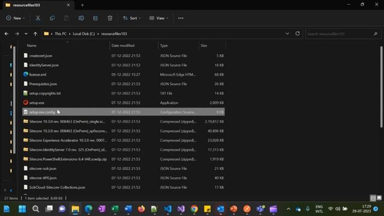The image size is (384, 216).
Task: Select the setup.exe.config file
Action: point(124,112)
